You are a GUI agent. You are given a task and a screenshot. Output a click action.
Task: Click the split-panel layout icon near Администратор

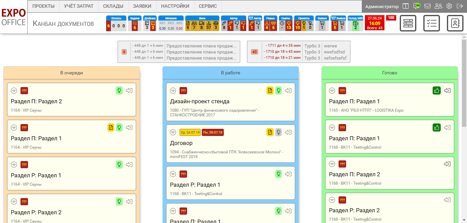[x=406, y=6]
